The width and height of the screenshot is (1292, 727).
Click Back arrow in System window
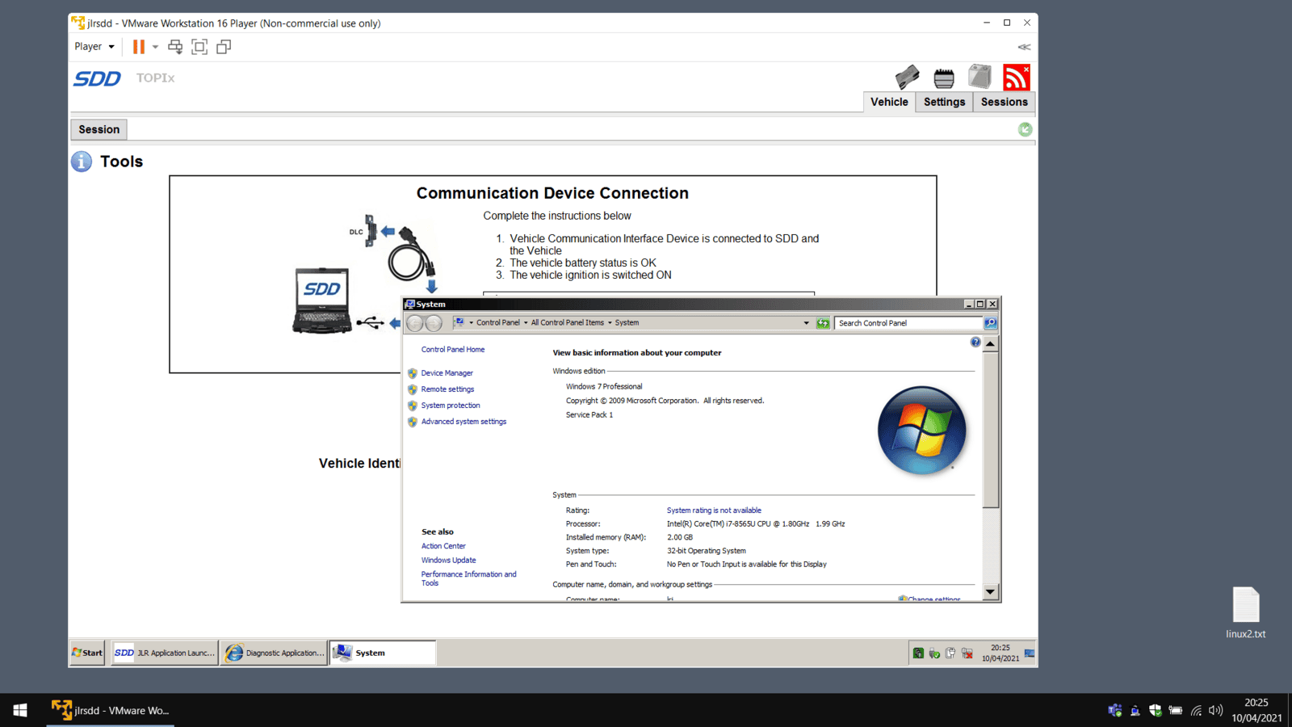[415, 323]
